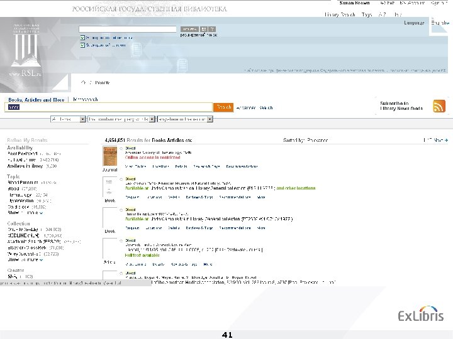
Task: Click Subscribe to Library News feeds
Action: click(x=401, y=106)
